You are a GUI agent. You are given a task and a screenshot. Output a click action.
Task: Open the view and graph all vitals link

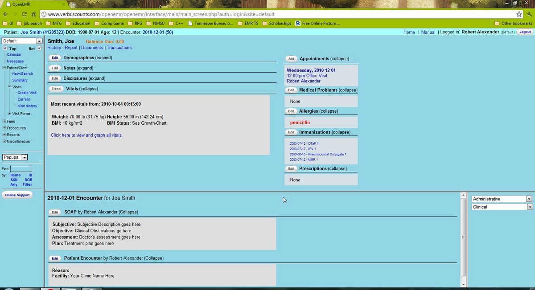[x=87, y=135]
